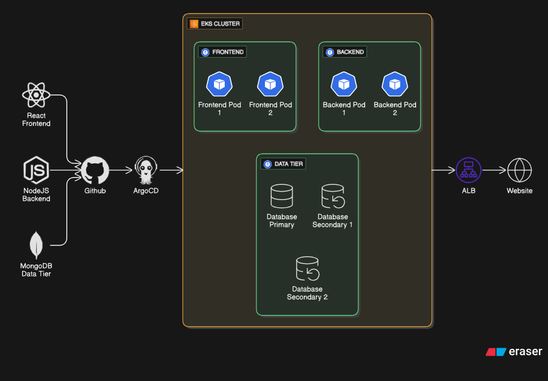Select the Frontend Pod 2 icon
The width and height of the screenshot is (548, 381).
(270, 84)
